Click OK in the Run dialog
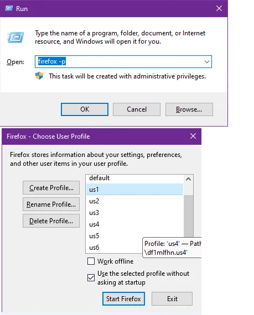The image size is (254, 315). click(x=85, y=109)
